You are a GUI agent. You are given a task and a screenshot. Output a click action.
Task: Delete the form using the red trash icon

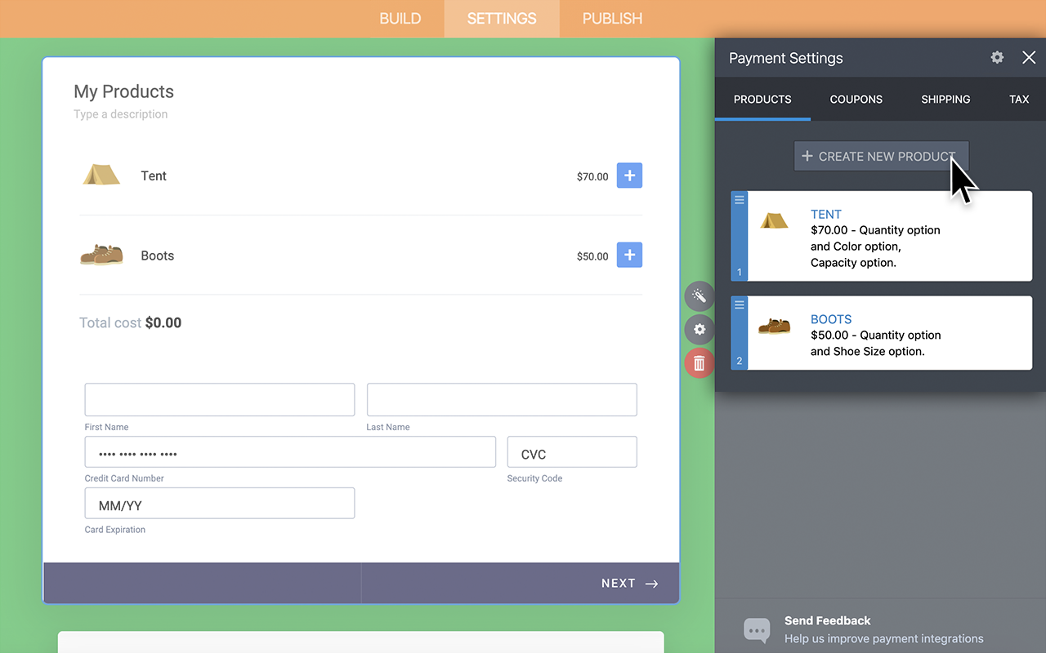pos(700,362)
